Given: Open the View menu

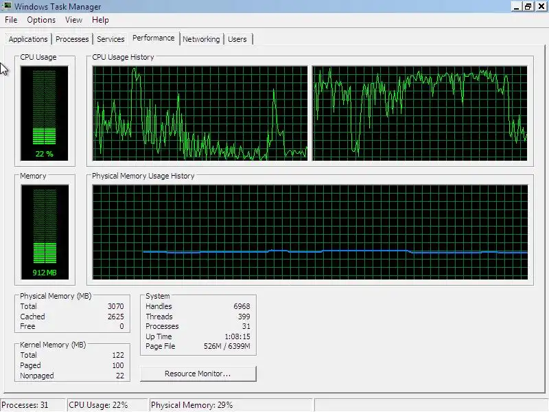Looking at the screenshot, I should (73, 20).
